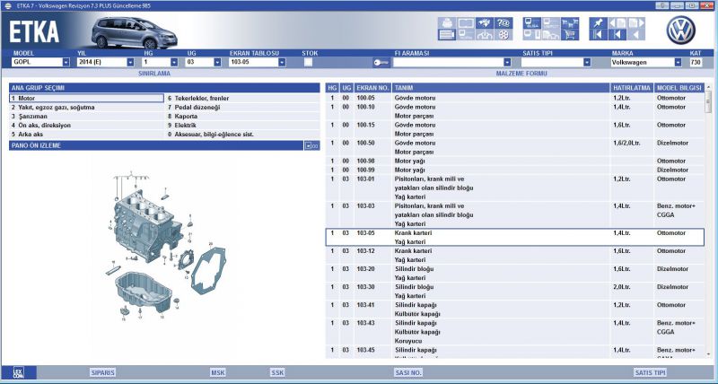Click the SATIS TIPI button in the bottom bar
Image resolution: width=718 pixels, height=384 pixels.
pyautogui.click(x=650, y=372)
